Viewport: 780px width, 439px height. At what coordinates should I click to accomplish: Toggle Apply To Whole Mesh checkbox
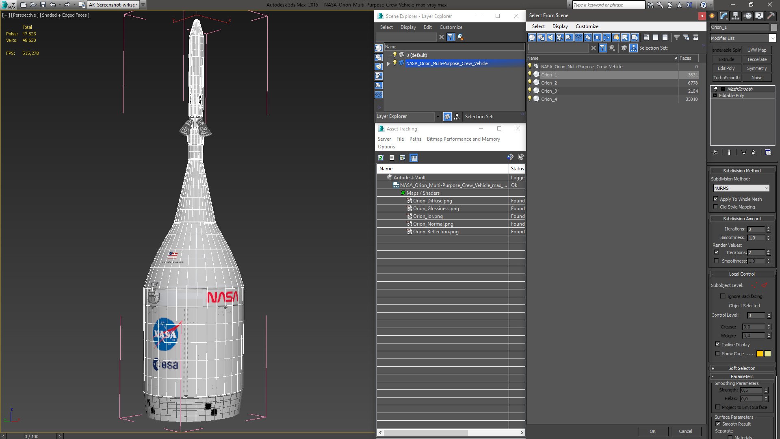tap(716, 199)
